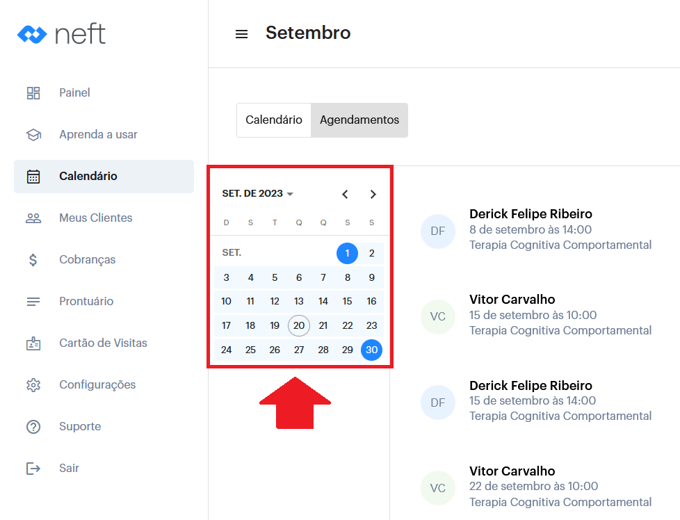Image resolution: width=680 pixels, height=520 pixels.
Task: Click the Aprenda a usar graduation cap icon
Action: [x=33, y=135]
